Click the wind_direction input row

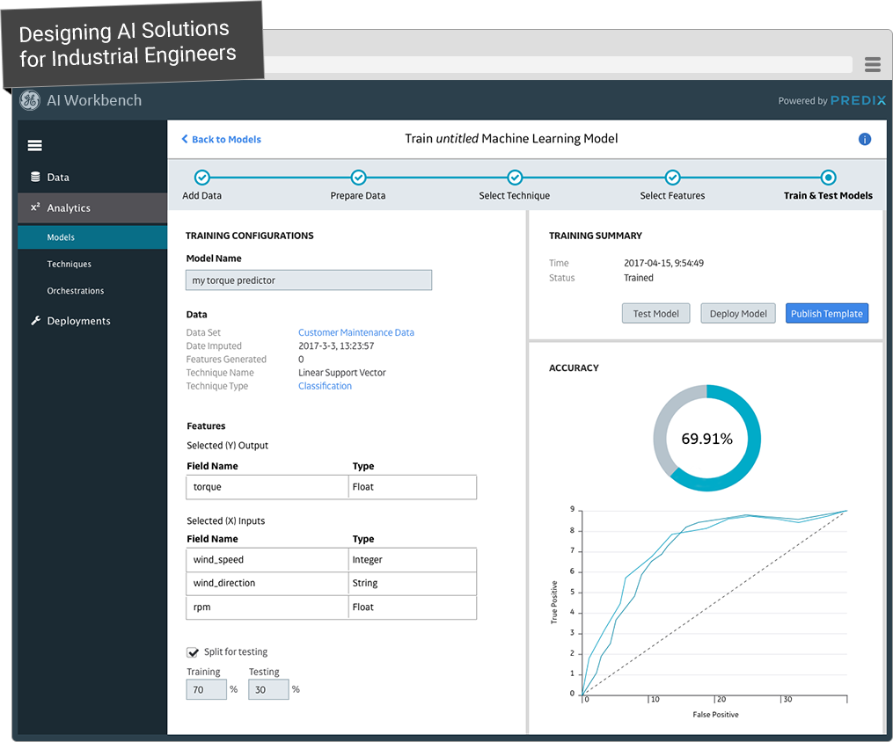332,583
